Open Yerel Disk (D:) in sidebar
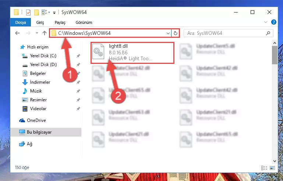 [x=43, y=65]
